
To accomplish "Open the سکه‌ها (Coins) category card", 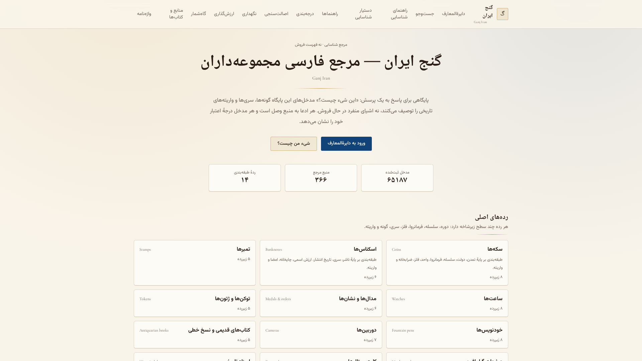I will point(447,263).
